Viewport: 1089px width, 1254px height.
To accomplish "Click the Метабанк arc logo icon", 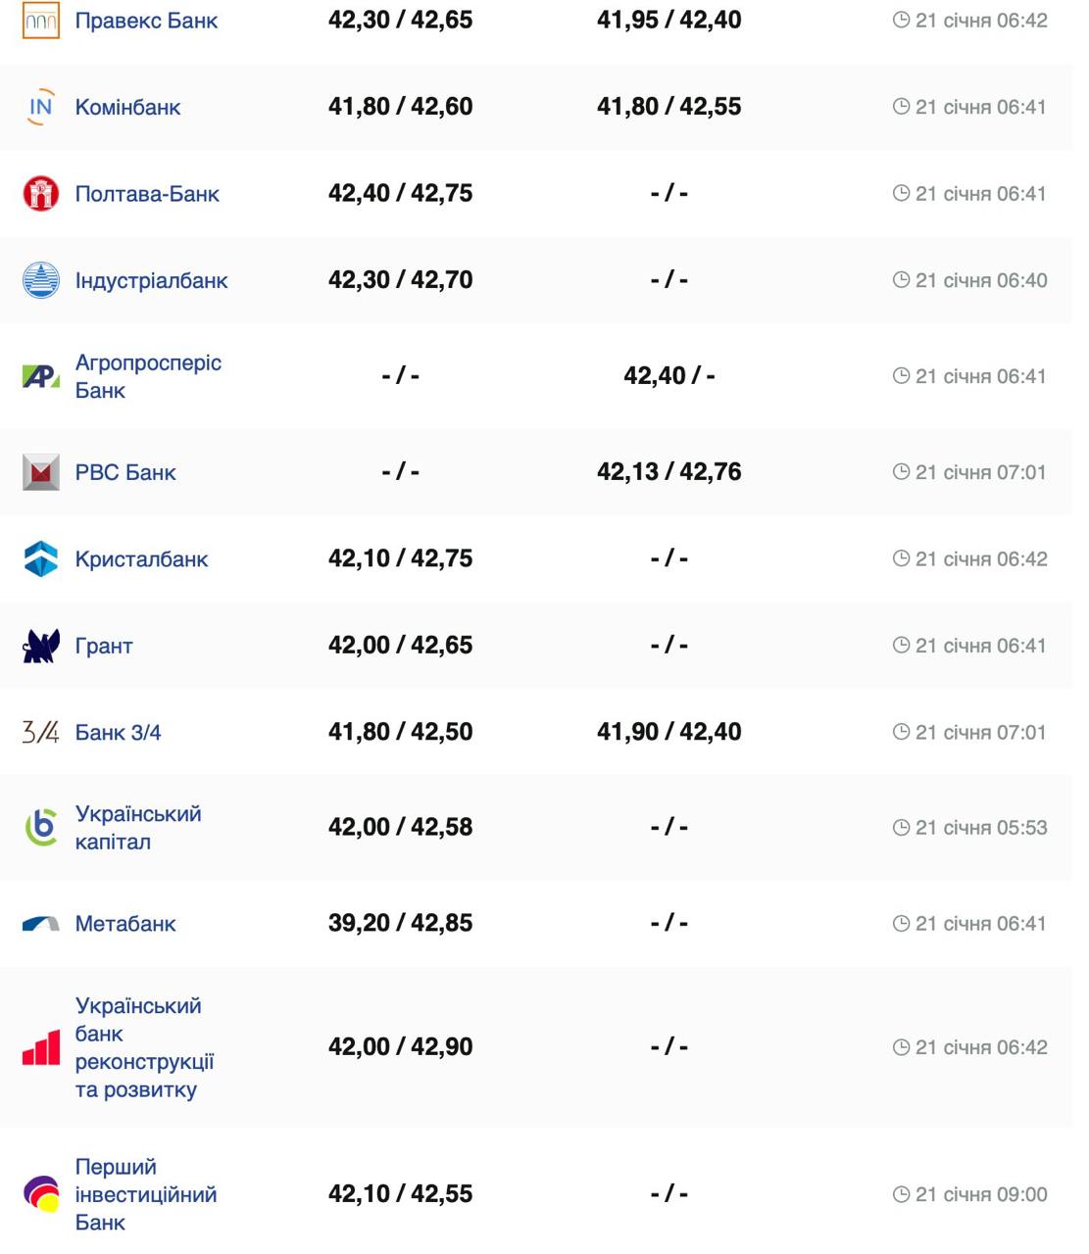I will [x=40, y=924].
